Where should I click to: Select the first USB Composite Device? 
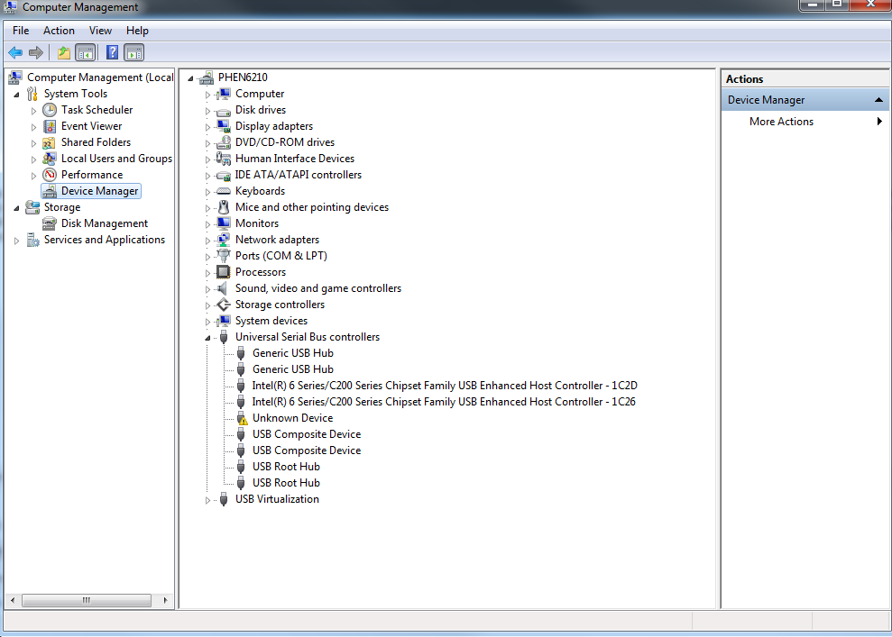pyautogui.click(x=306, y=434)
